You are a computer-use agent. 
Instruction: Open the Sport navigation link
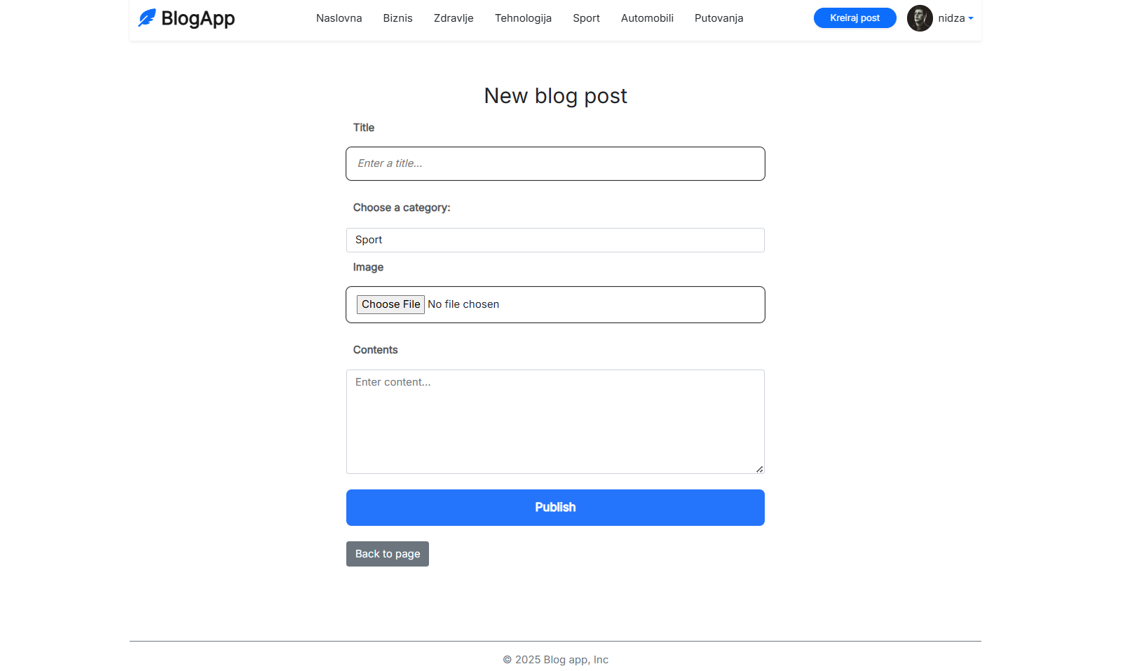pos(586,18)
